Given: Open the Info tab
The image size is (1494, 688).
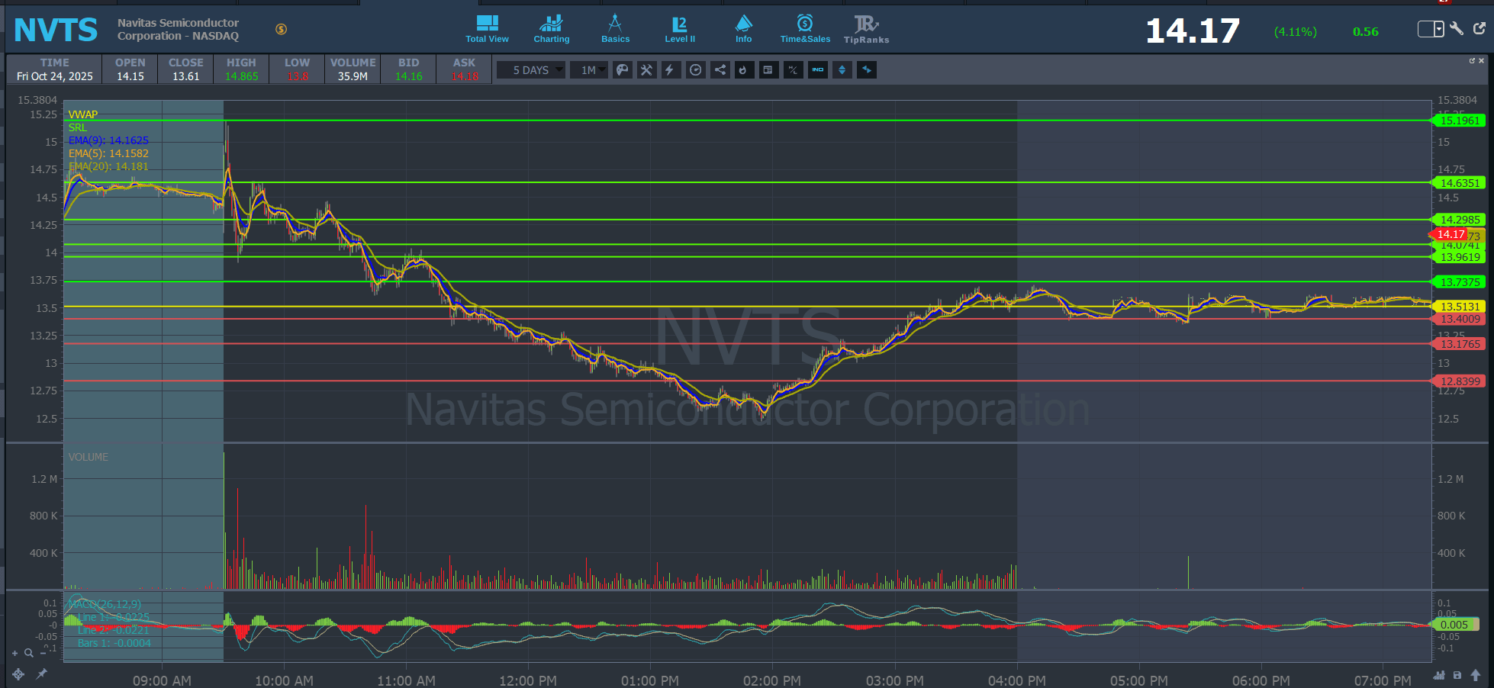Looking at the screenshot, I should [x=744, y=29].
